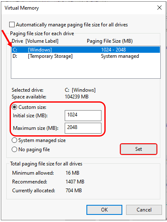Click the 104239 MB space available value
The height and width of the screenshot is (222, 167).
coord(76,97)
